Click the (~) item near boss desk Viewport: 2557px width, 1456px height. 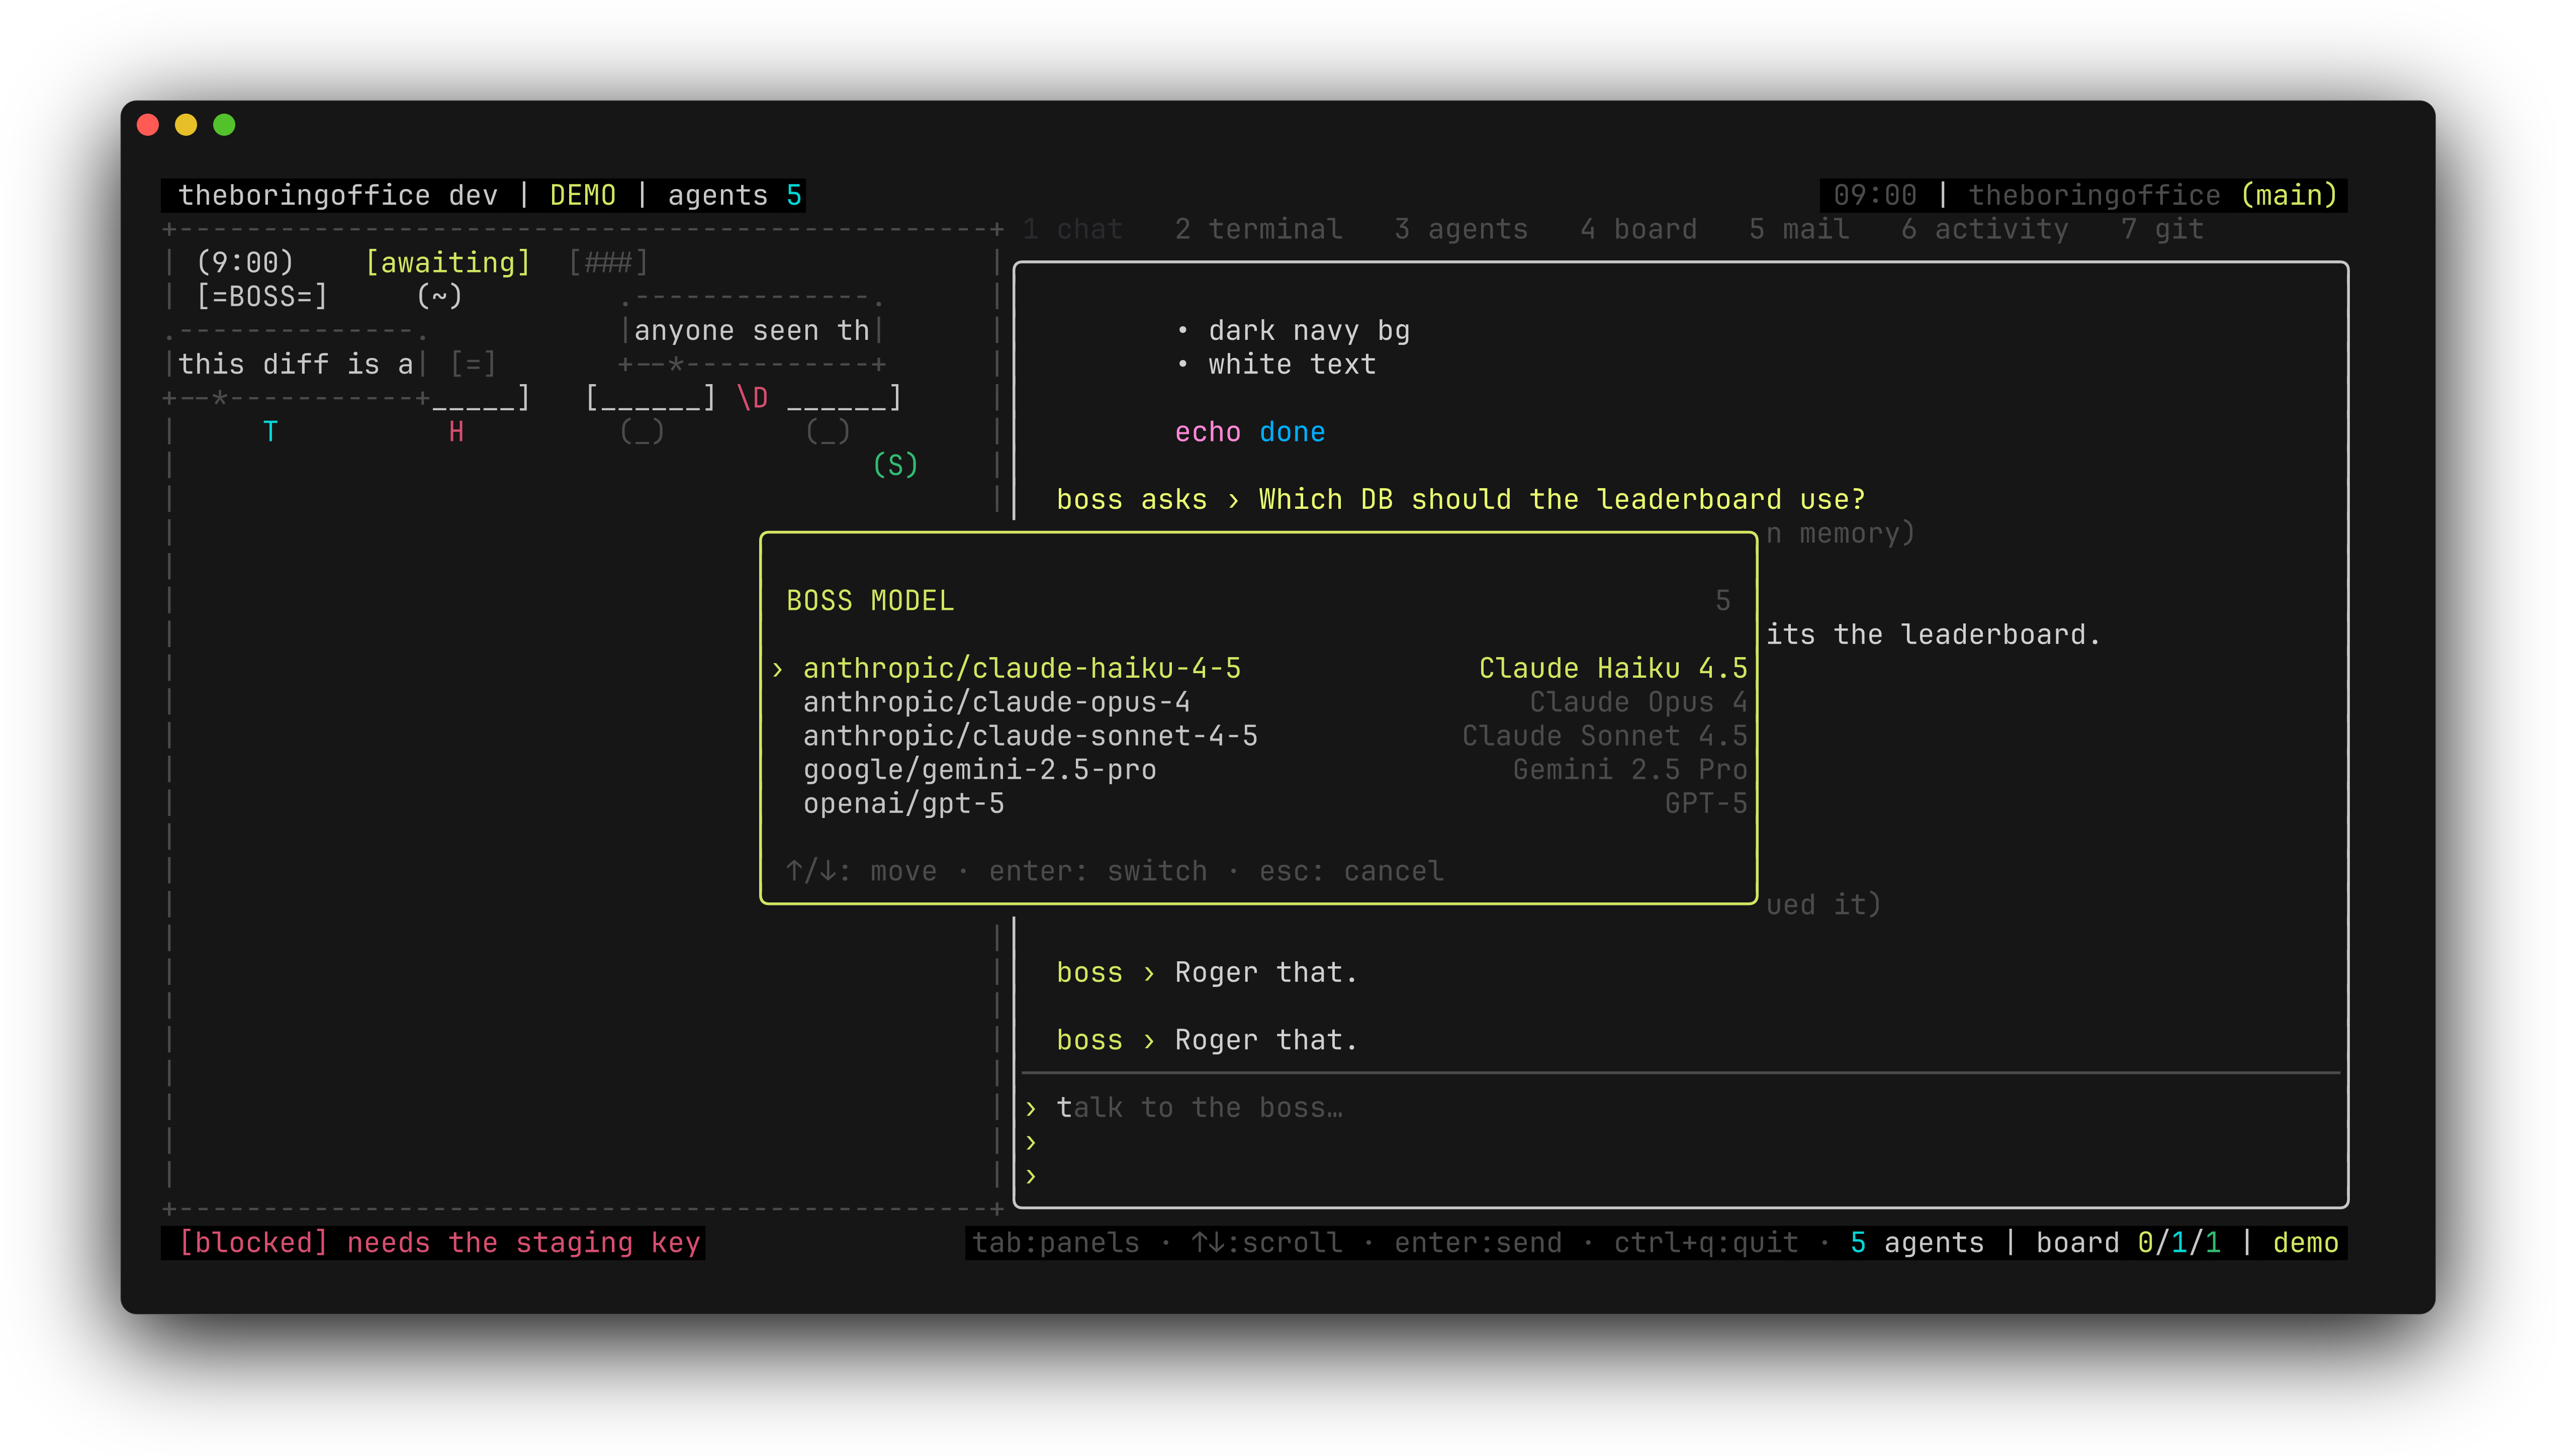(439, 297)
